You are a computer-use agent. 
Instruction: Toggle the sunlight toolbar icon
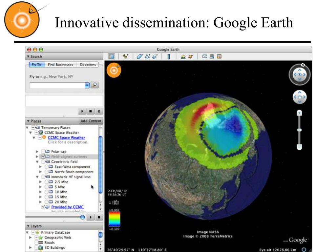pyautogui.click(x=183, y=56)
